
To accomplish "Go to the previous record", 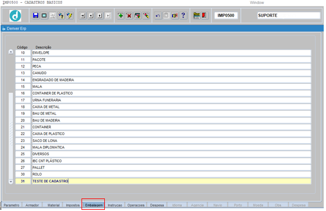I will click(91, 15).
